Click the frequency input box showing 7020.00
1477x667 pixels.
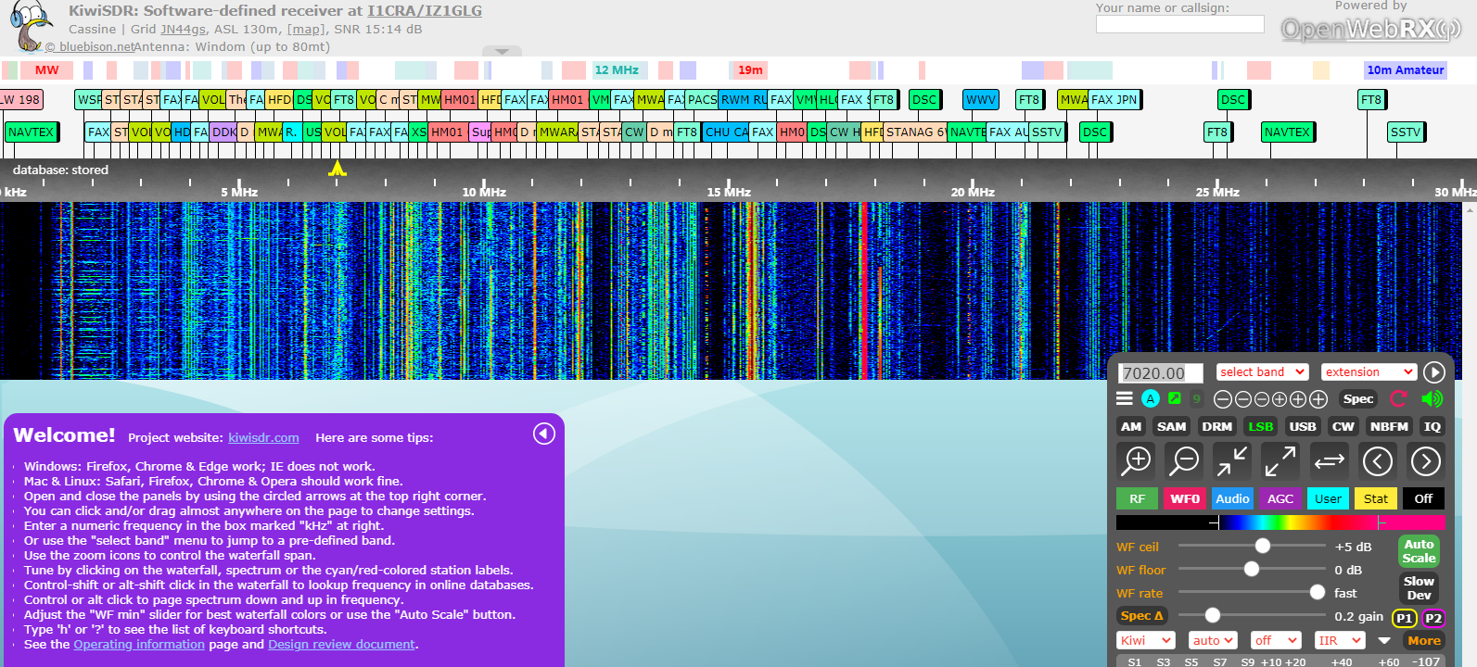pos(1161,373)
